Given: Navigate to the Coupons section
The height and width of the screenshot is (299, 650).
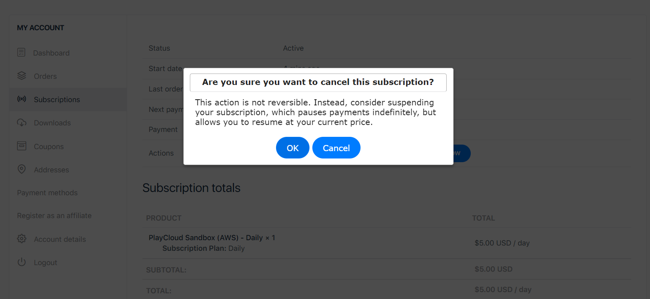Looking at the screenshot, I should click(49, 146).
